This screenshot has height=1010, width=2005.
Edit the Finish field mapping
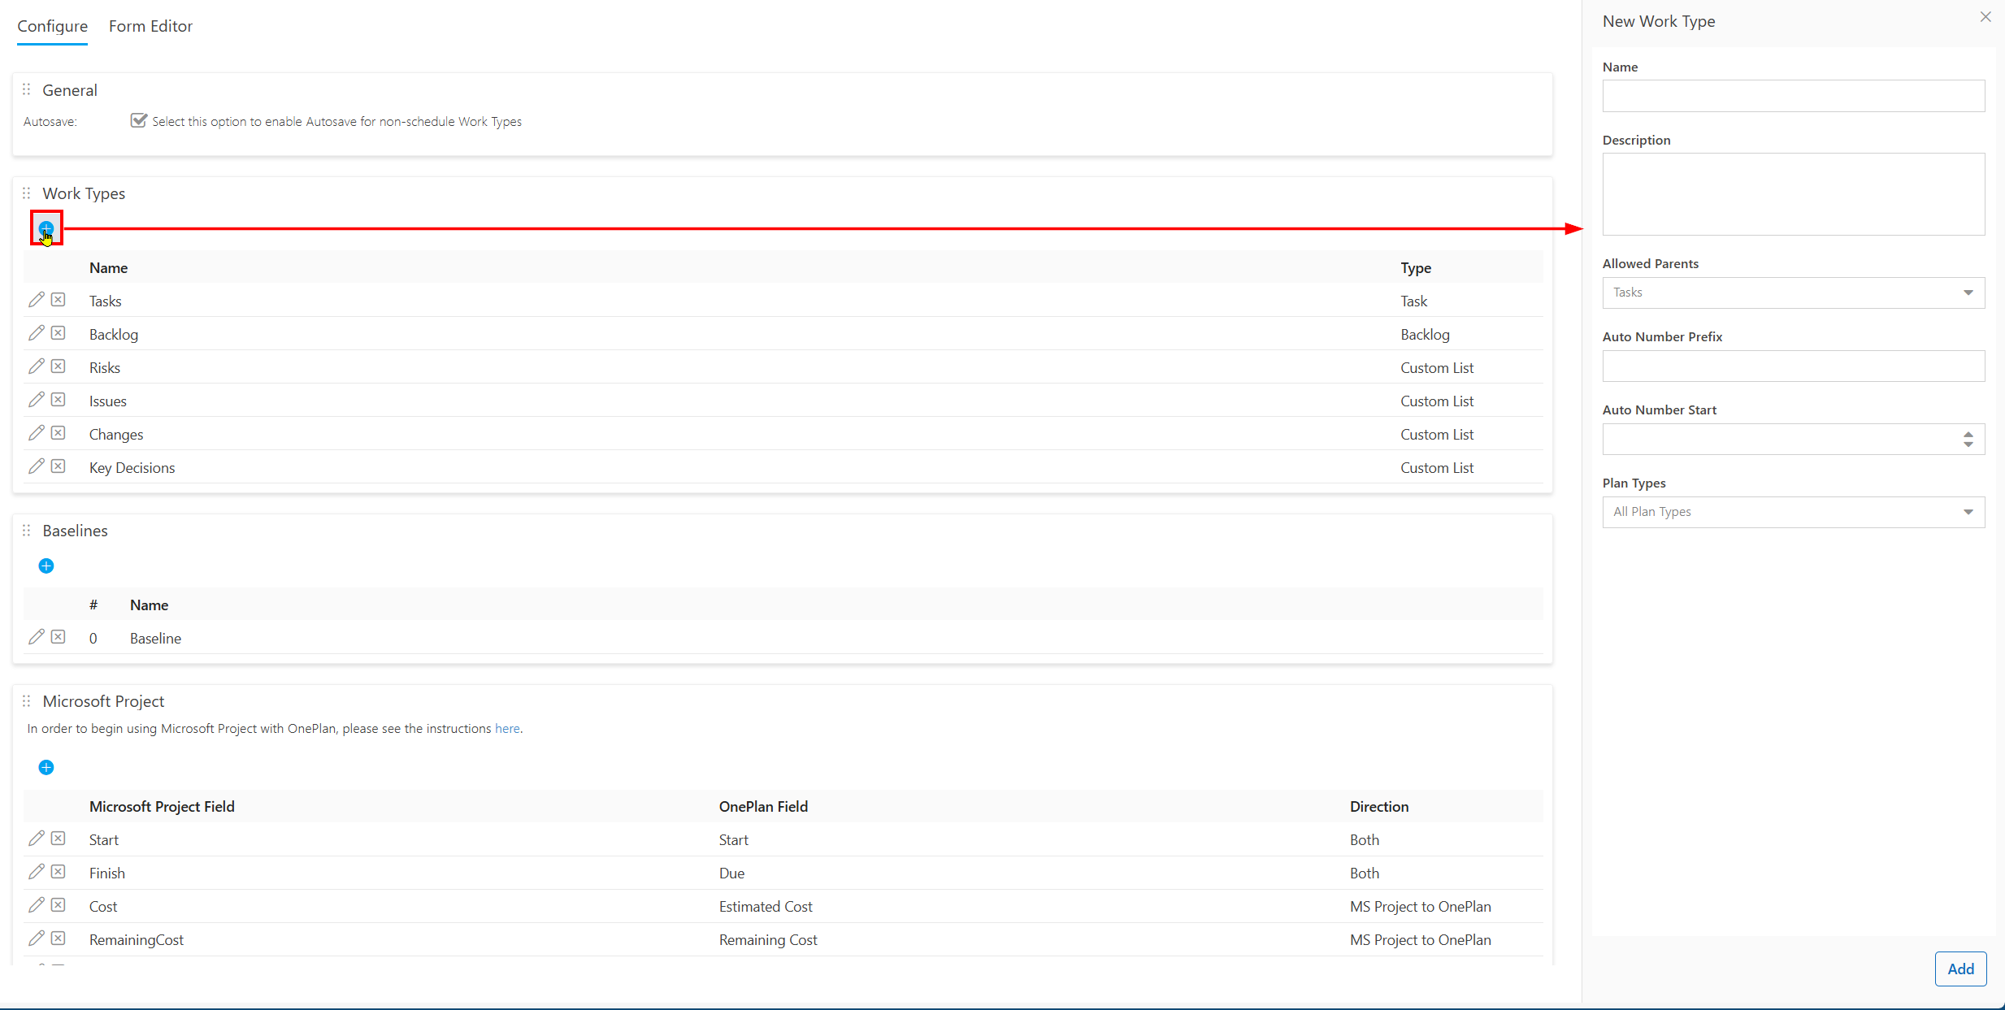36,872
